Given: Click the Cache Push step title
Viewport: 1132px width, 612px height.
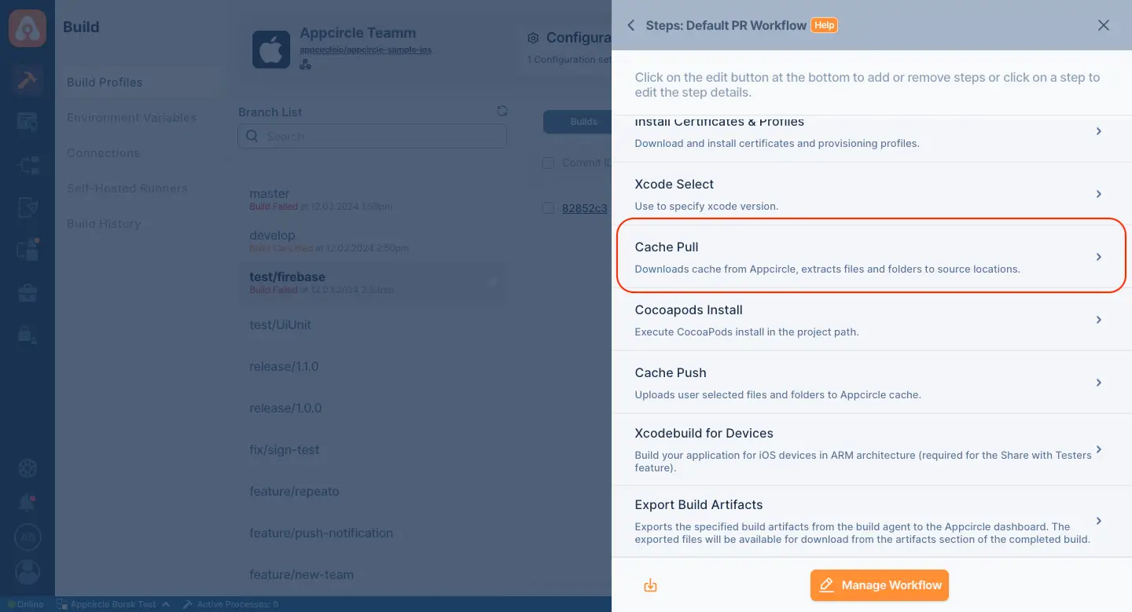Looking at the screenshot, I should 671,372.
